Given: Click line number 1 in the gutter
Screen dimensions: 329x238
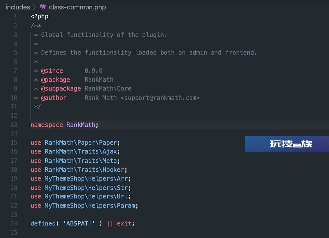Looking at the screenshot, I should [16, 16].
